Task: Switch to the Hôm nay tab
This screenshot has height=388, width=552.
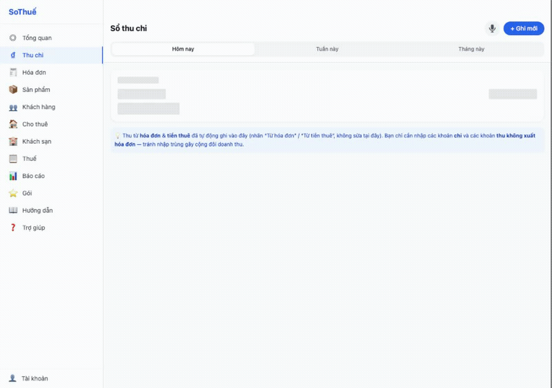Action: click(x=183, y=49)
